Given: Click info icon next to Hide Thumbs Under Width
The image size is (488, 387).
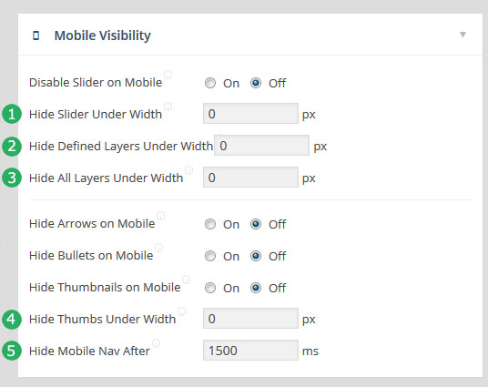Looking at the screenshot, I should tap(182, 311).
